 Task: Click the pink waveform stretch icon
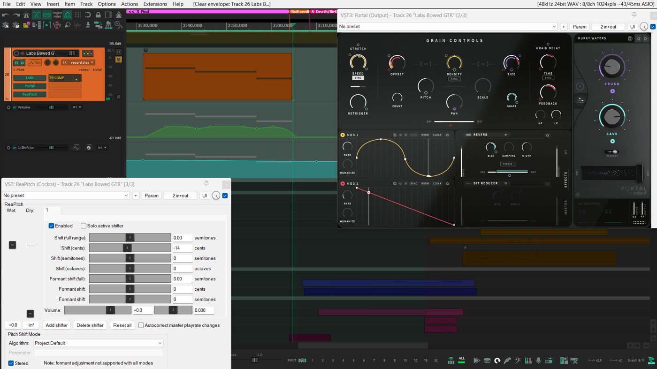pyautogui.click(x=57, y=25)
